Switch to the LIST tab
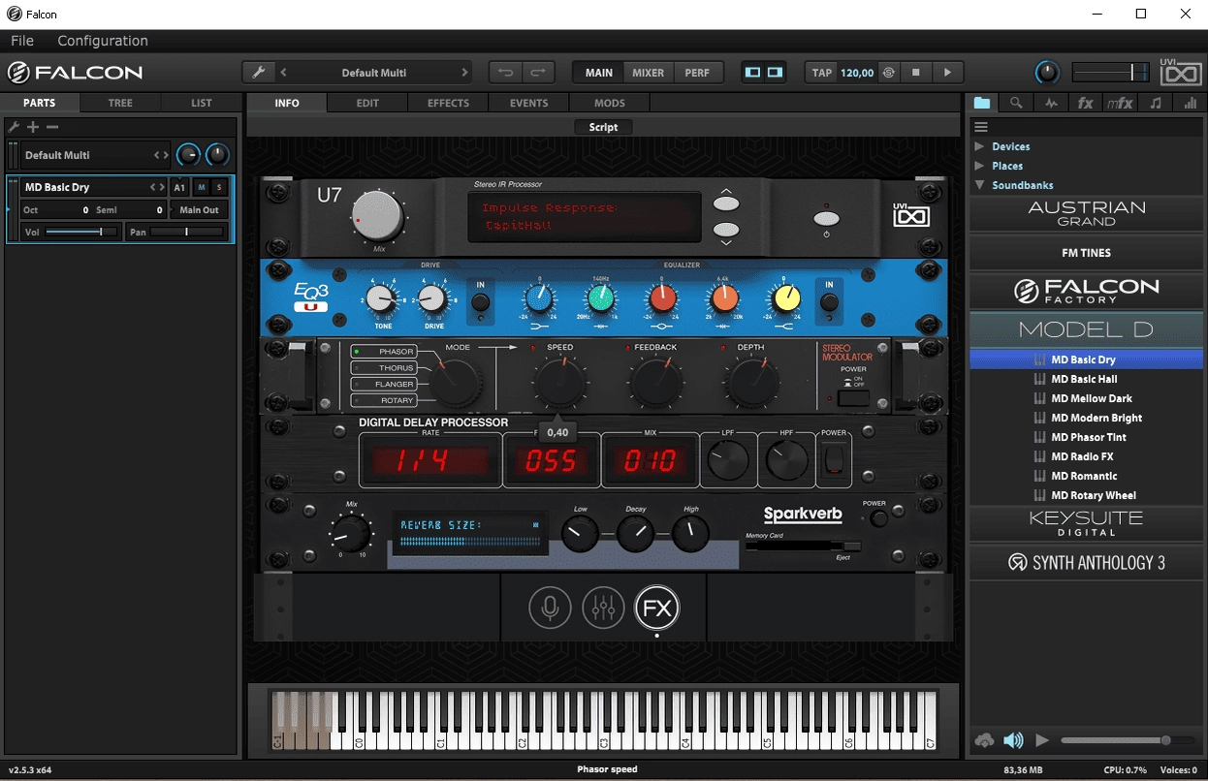 (202, 103)
